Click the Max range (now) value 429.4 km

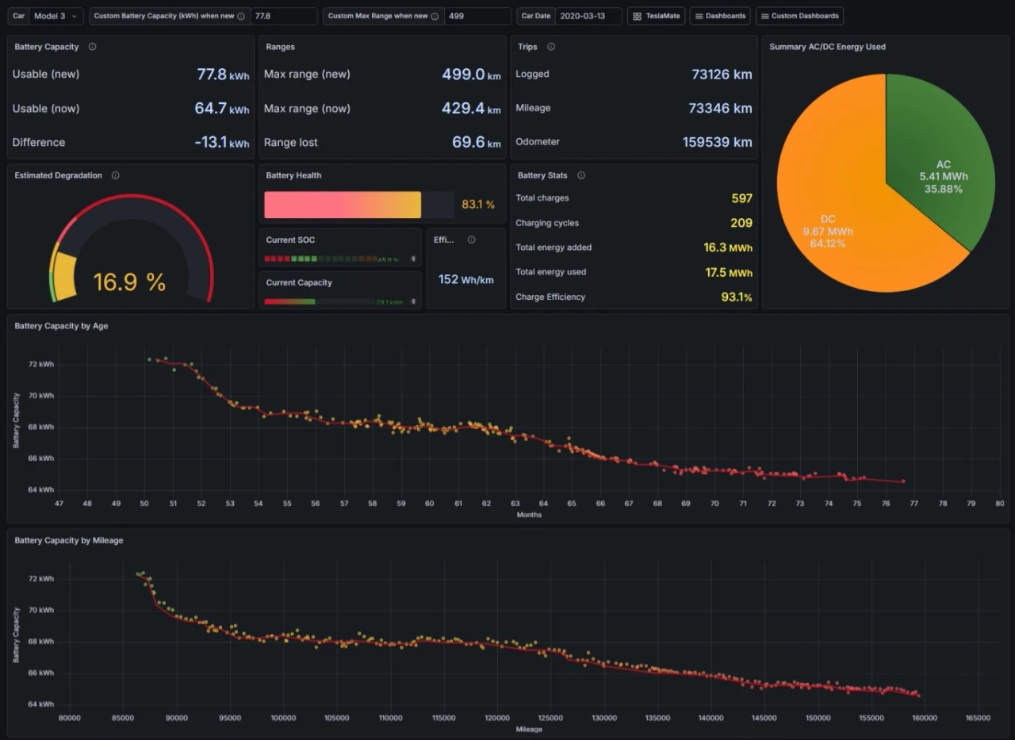click(471, 109)
